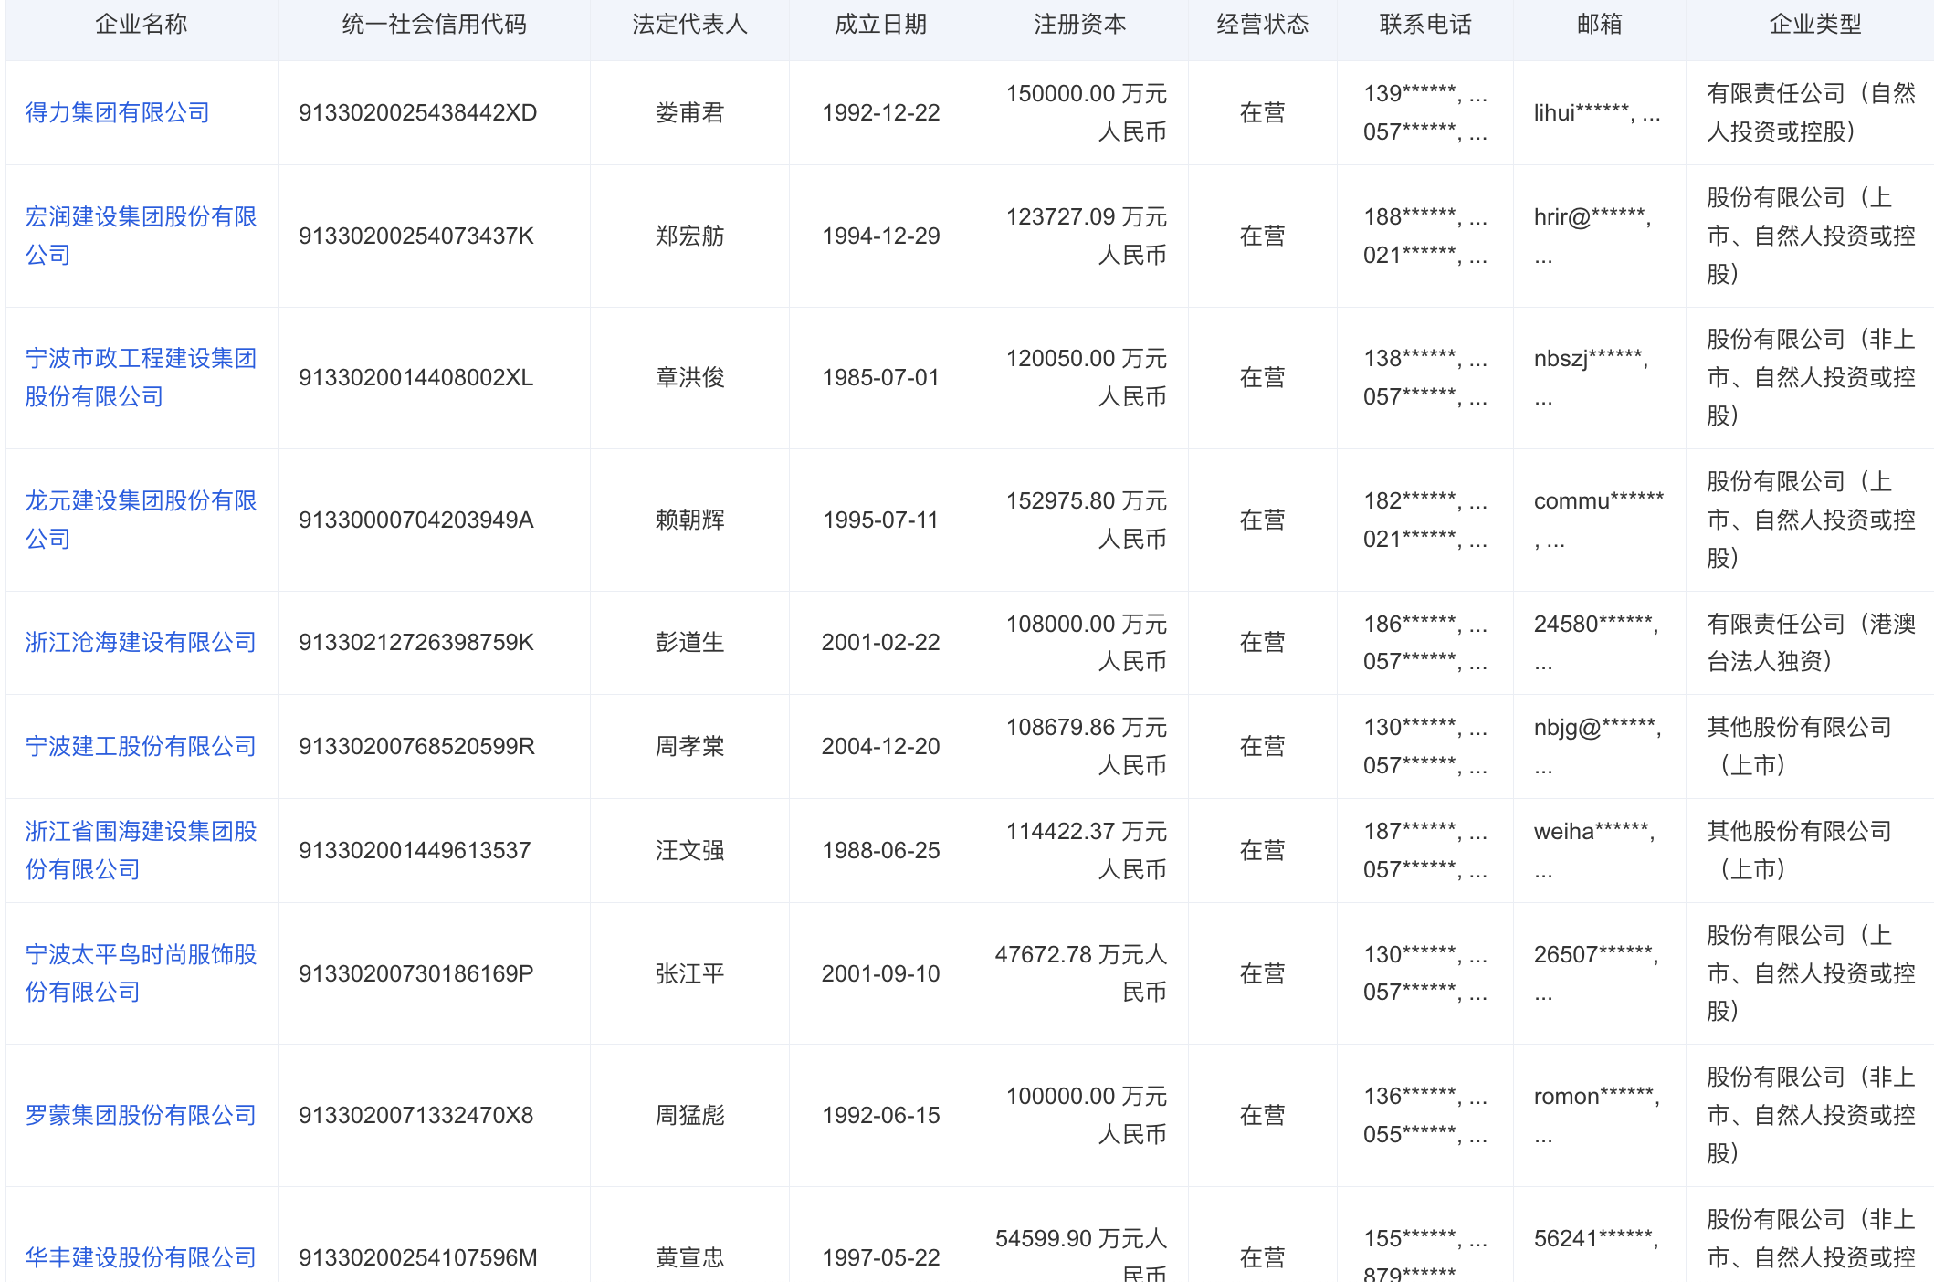Viewport: 1934px width, 1282px height.
Task: Select credit code 91330000704203949A
Action: [x=416, y=520]
